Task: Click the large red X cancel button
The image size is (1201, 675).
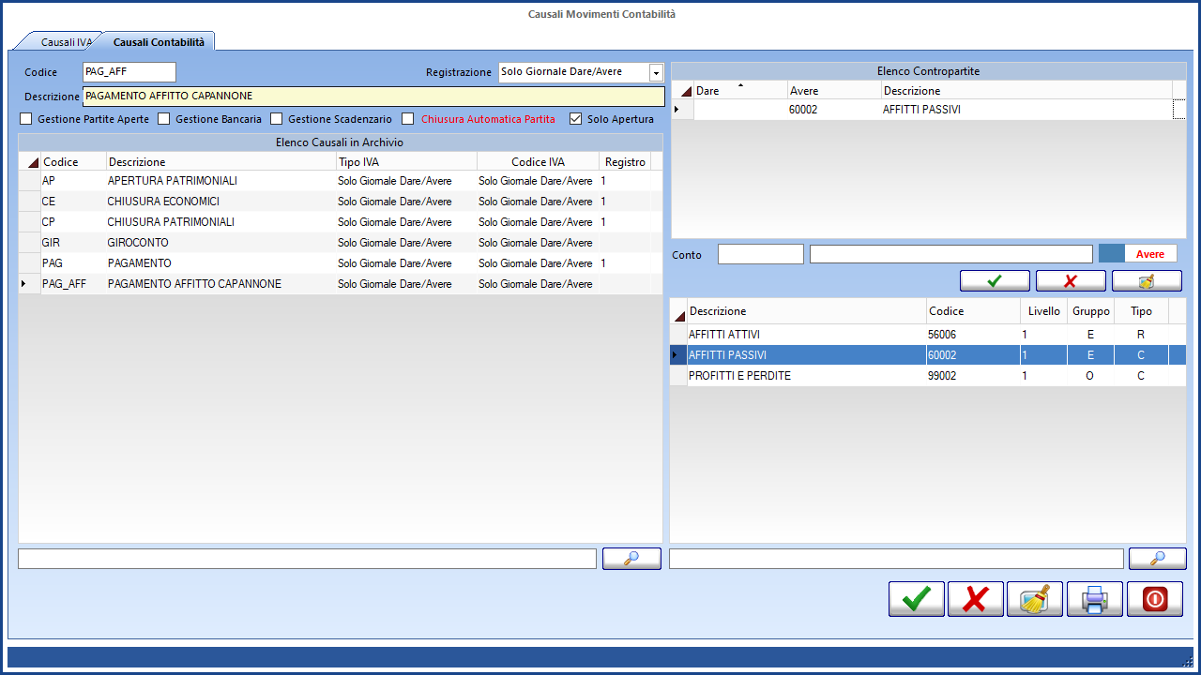Action: click(x=975, y=599)
